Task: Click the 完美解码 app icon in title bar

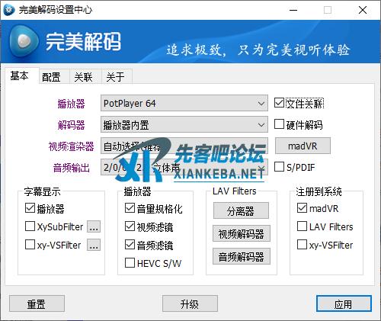Action: [x=9, y=10]
